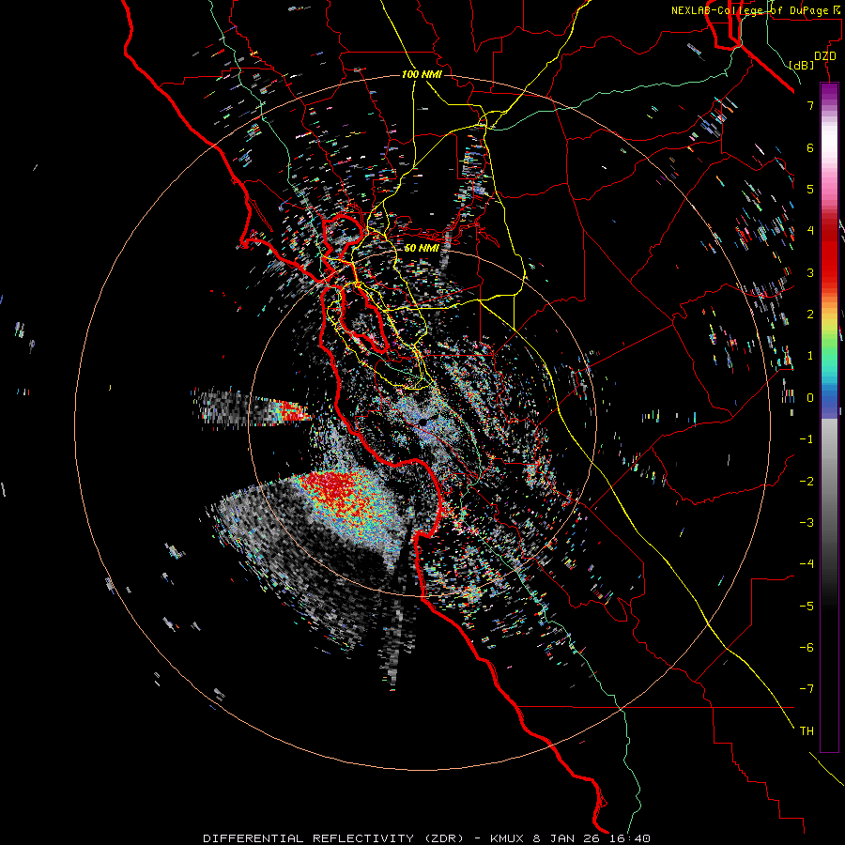This screenshot has width=845, height=845.
Task: Click the narrow radar spoke extending west
Action: click(251, 408)
